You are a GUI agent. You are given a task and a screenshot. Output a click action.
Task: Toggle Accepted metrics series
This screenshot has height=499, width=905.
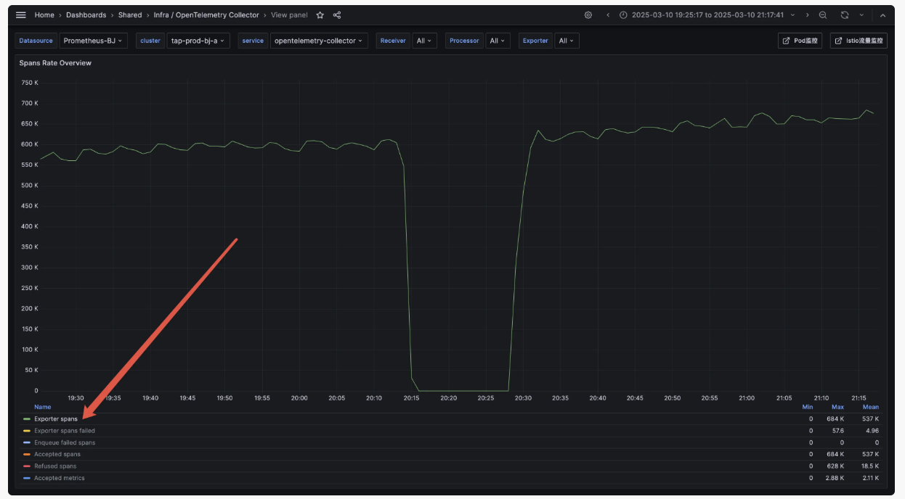point(60,478)
